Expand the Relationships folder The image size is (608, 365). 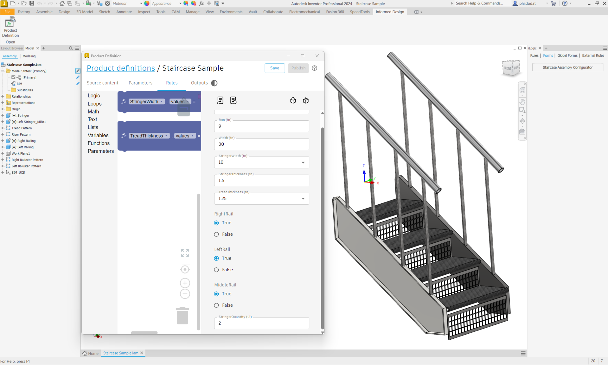(x=3, y=96)
